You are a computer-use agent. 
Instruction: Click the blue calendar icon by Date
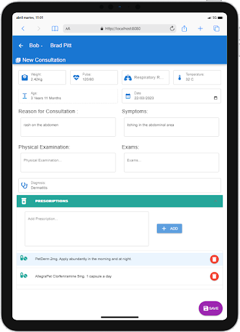point(128,96)
